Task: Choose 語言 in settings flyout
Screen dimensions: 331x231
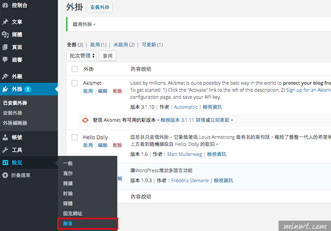Action: [68, 223]
